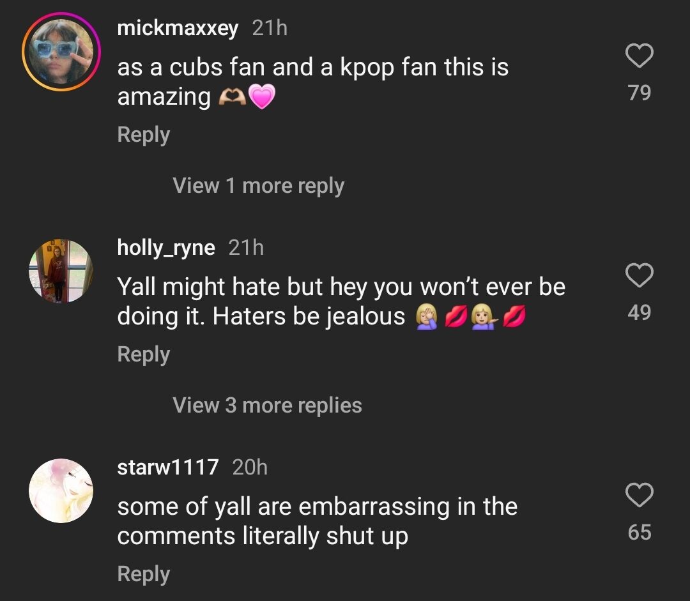Screen dimensions: 690x601
Task: Like holly_ryne's comment with the heart
Action: (x=639, y=275)
